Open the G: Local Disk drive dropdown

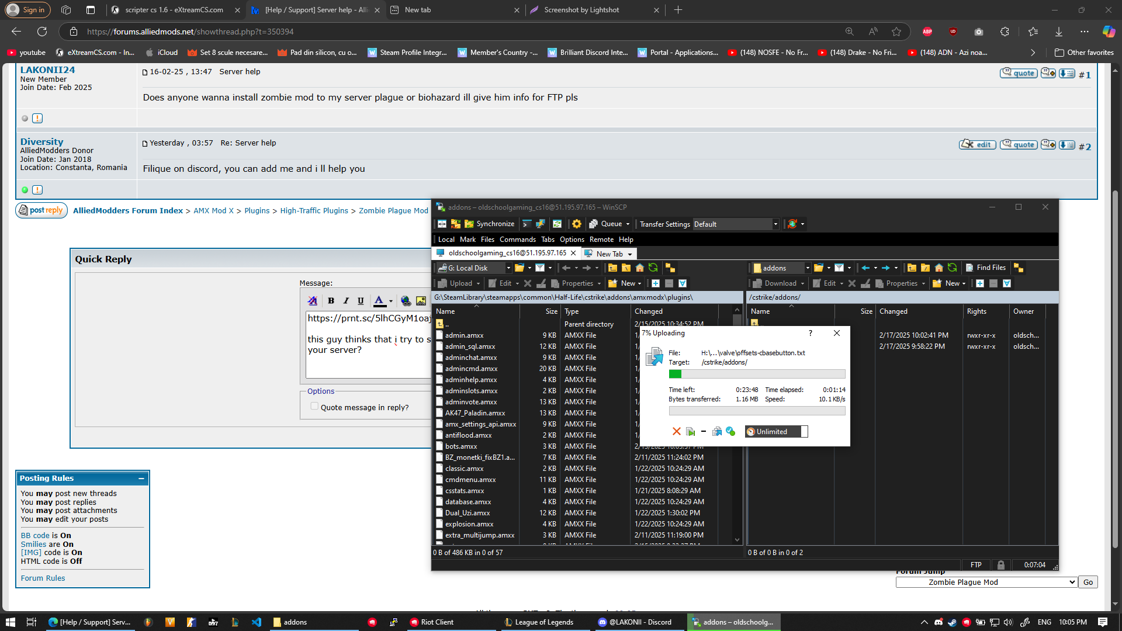pos(508,268)
